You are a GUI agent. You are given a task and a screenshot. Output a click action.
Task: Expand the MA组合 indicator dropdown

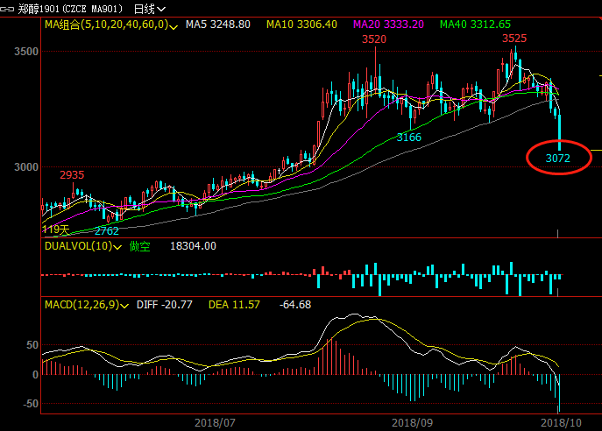(175, 25)
